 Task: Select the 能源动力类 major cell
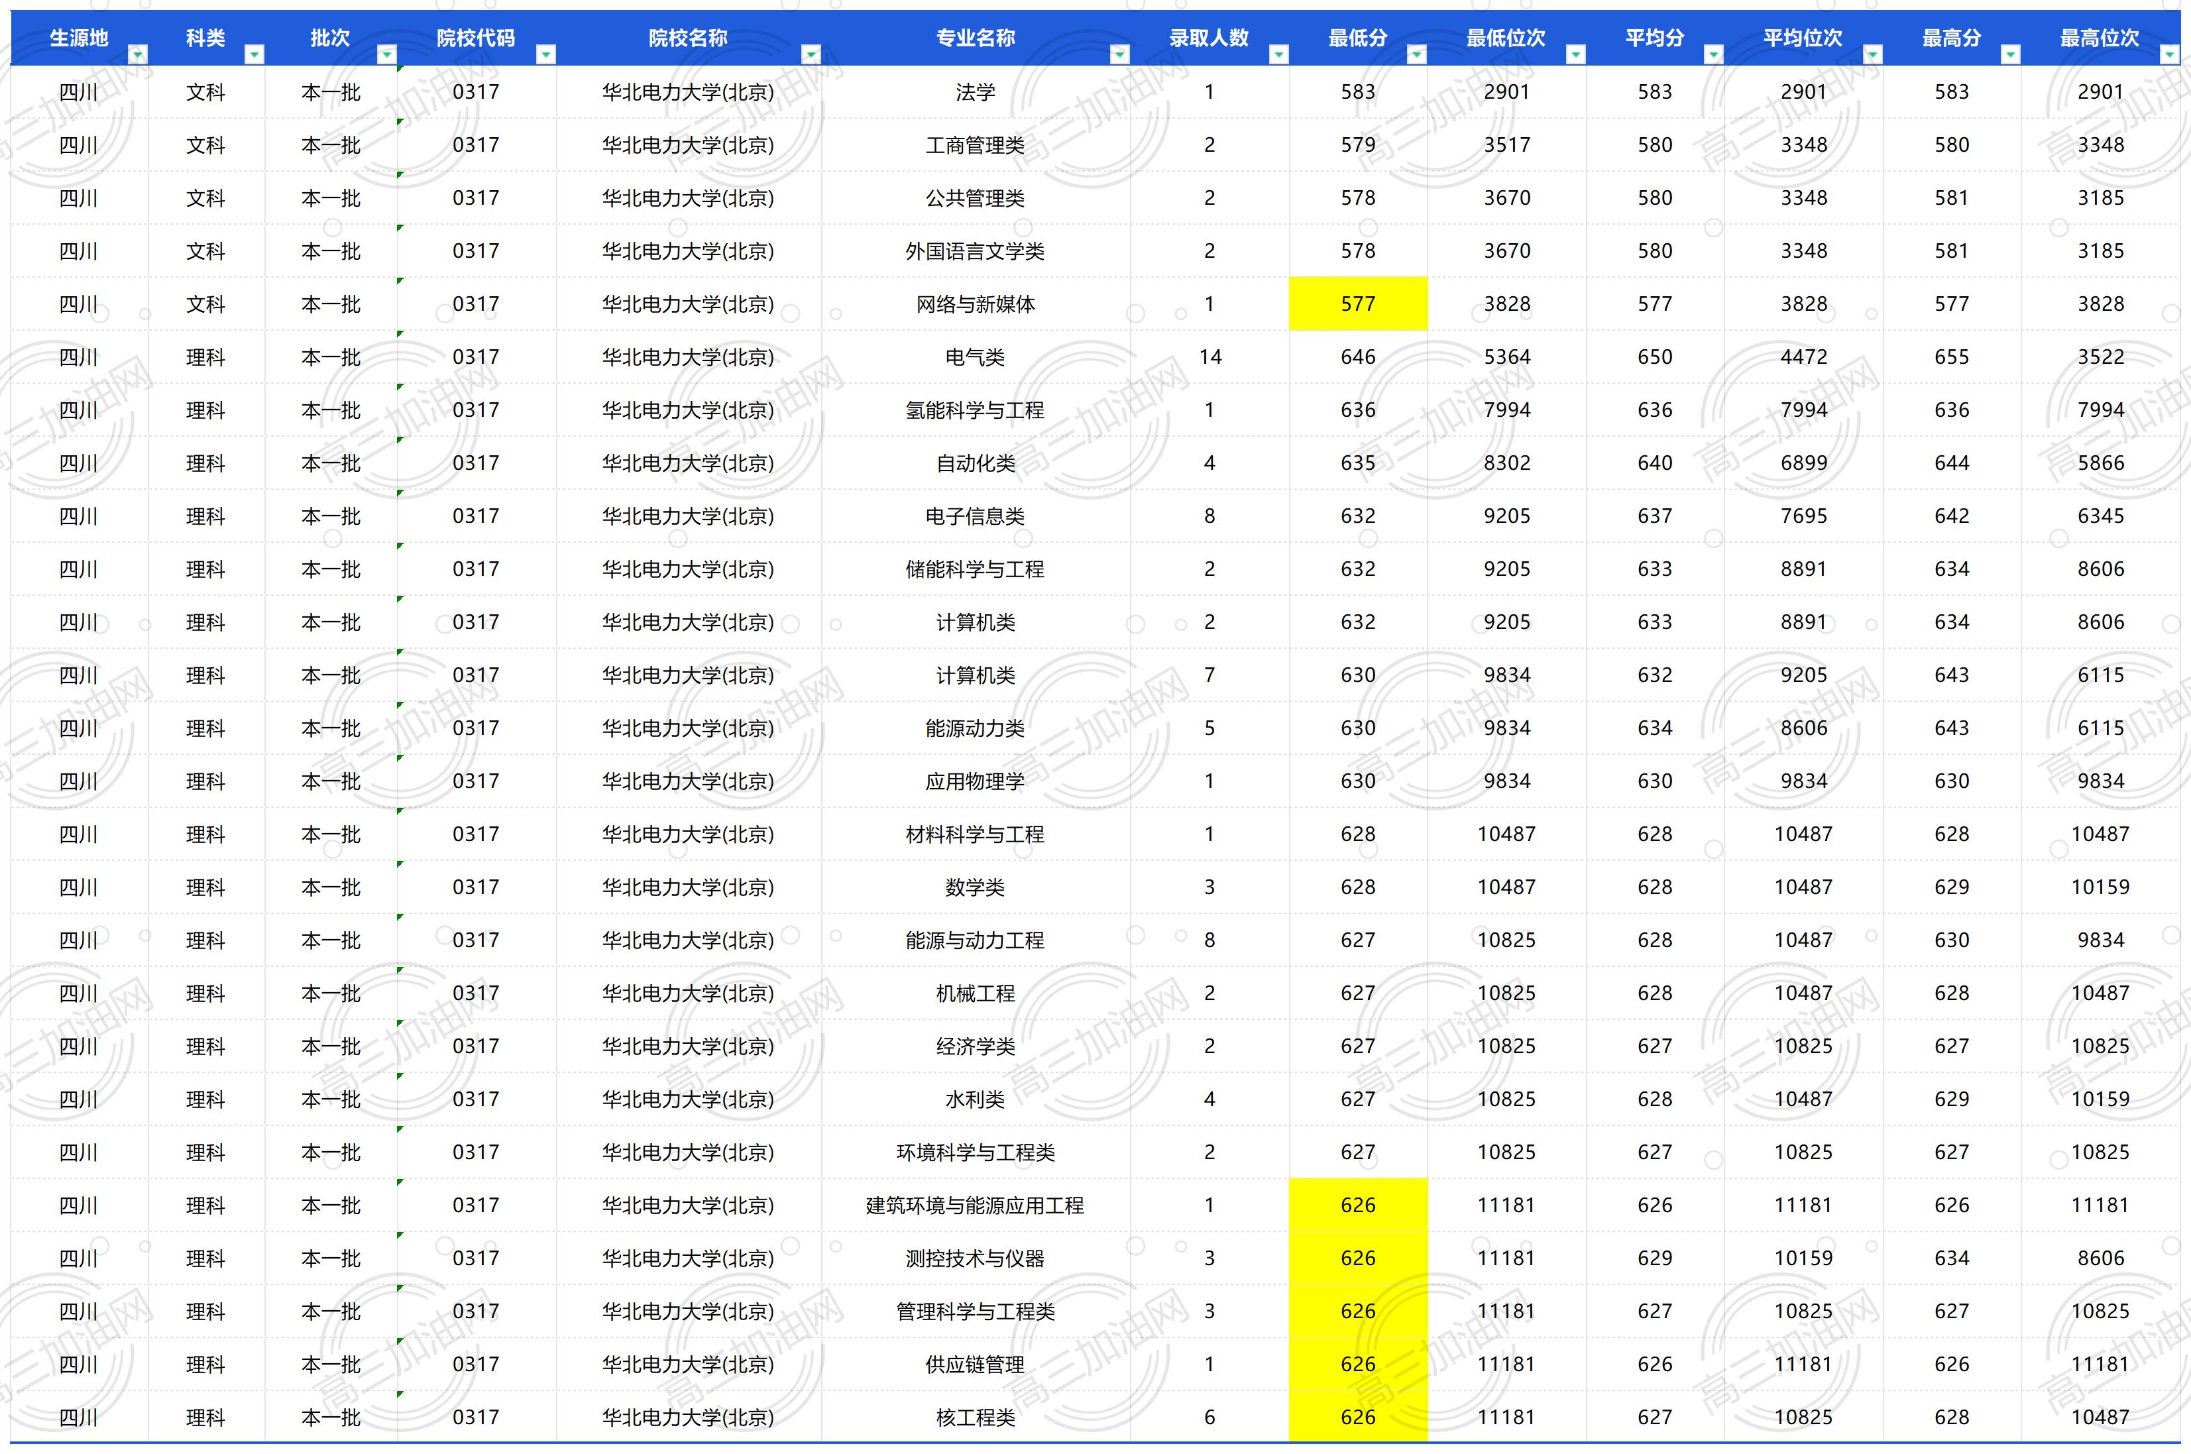[976, 728]
